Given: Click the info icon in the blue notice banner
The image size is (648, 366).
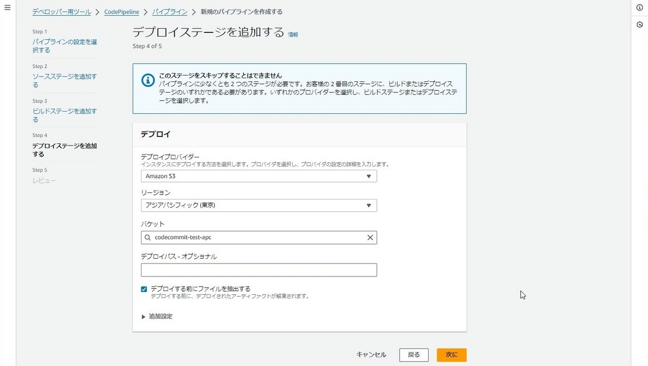Looking at the screenshot, I should 148,80.
